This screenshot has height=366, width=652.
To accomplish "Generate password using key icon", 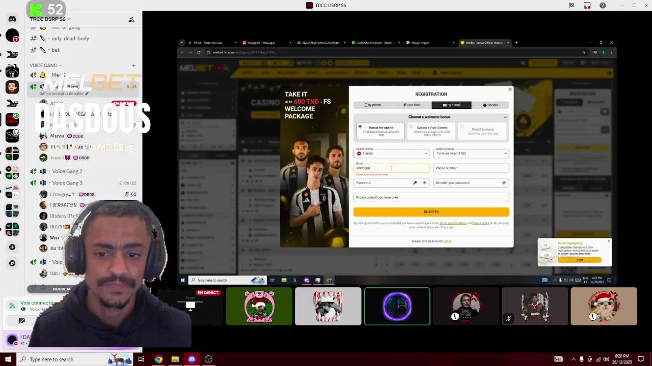I will 415,183.
